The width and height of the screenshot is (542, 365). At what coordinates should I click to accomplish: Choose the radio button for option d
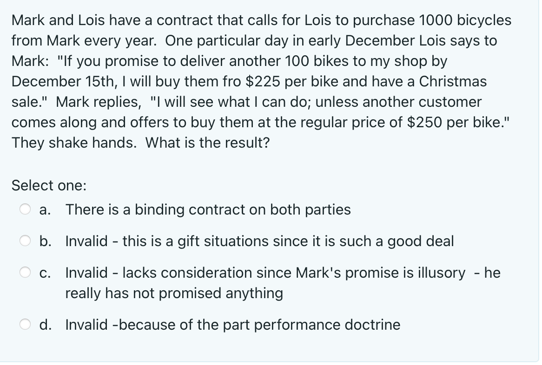tap(25, 324)
